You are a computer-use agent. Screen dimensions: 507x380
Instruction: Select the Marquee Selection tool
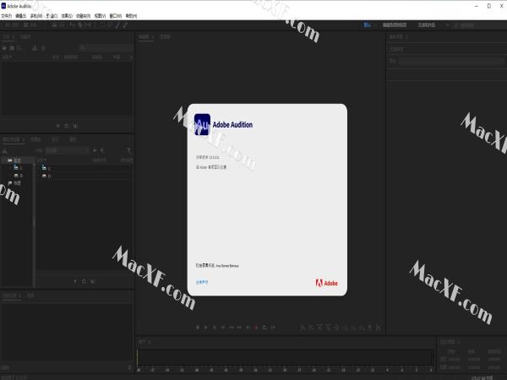(x=103, y=24)
